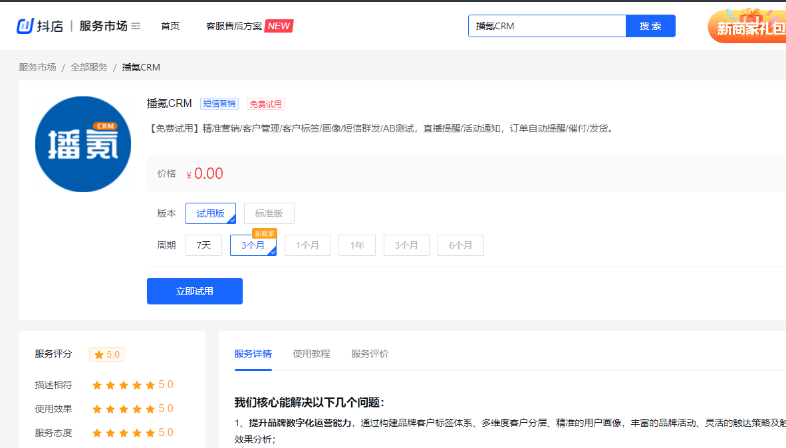Click the 立即试用 button
Screen dimensions: 786x448
194,291
